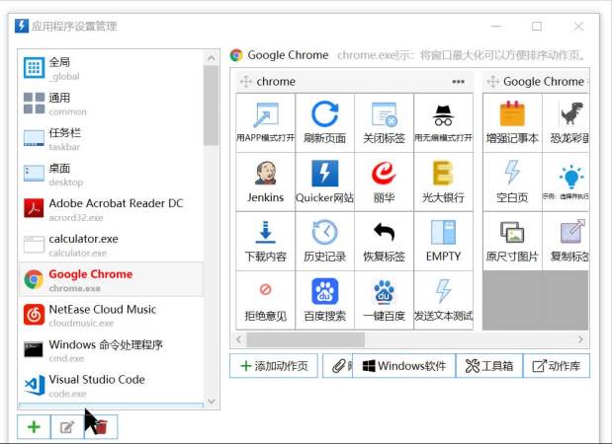
Task: Click the EMPTY action tile
Action: (x=443, y=242)
